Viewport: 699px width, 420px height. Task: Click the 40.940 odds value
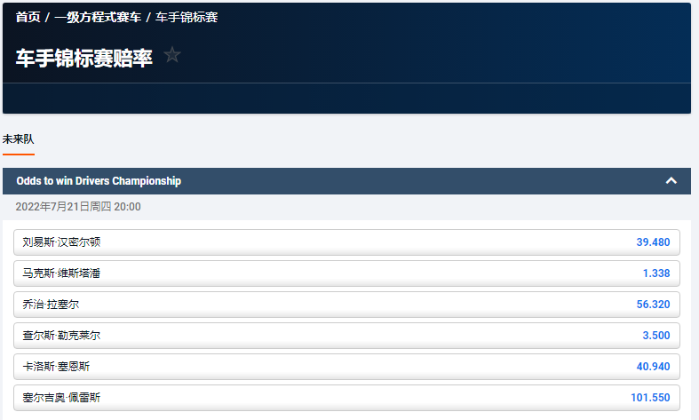click(653, 367)
